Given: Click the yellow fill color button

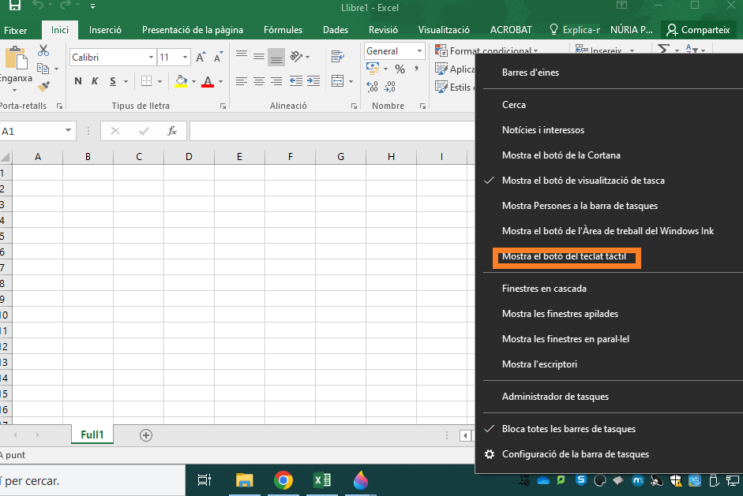Looking at the screenshot, I should pos(182,81).
